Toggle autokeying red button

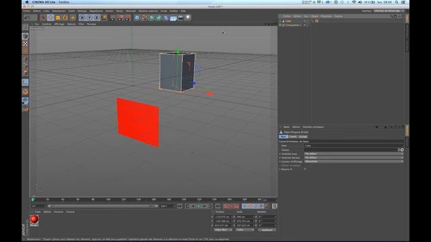231,206
